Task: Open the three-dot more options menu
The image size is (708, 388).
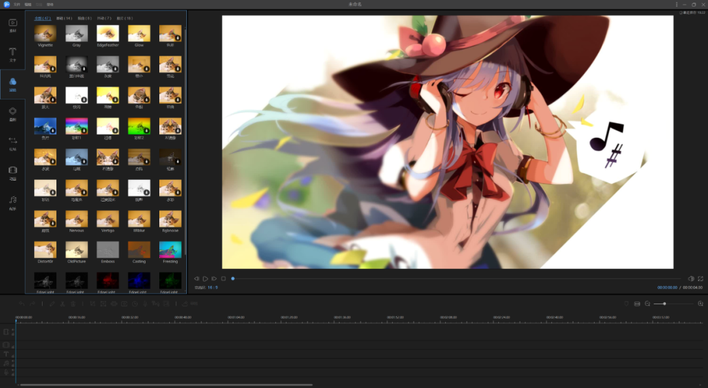Action: pyautogui.click(x=677, y=5)
